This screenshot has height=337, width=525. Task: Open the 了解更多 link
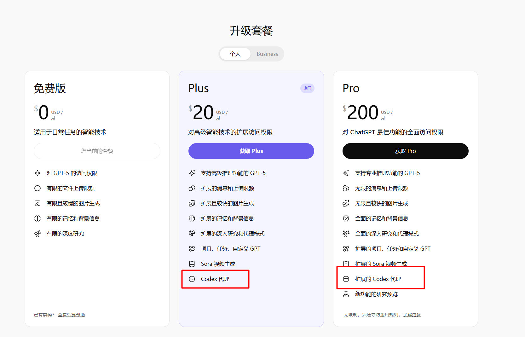click(412, 315)
